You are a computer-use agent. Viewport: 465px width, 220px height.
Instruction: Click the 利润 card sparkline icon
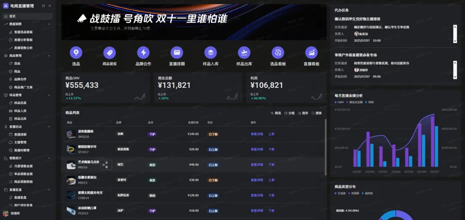316,97
